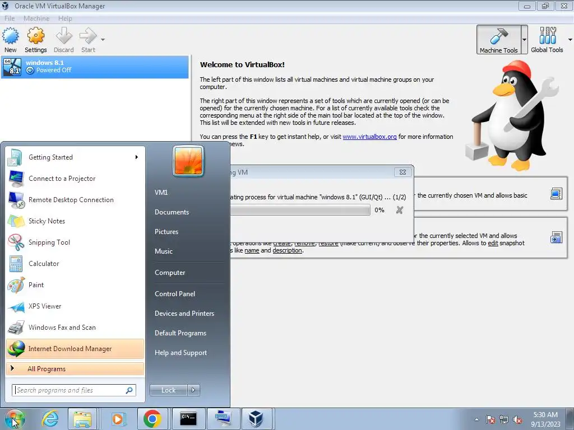
Task: Open VirtualBox cube taskbar icon
Action: coord(256,419)
